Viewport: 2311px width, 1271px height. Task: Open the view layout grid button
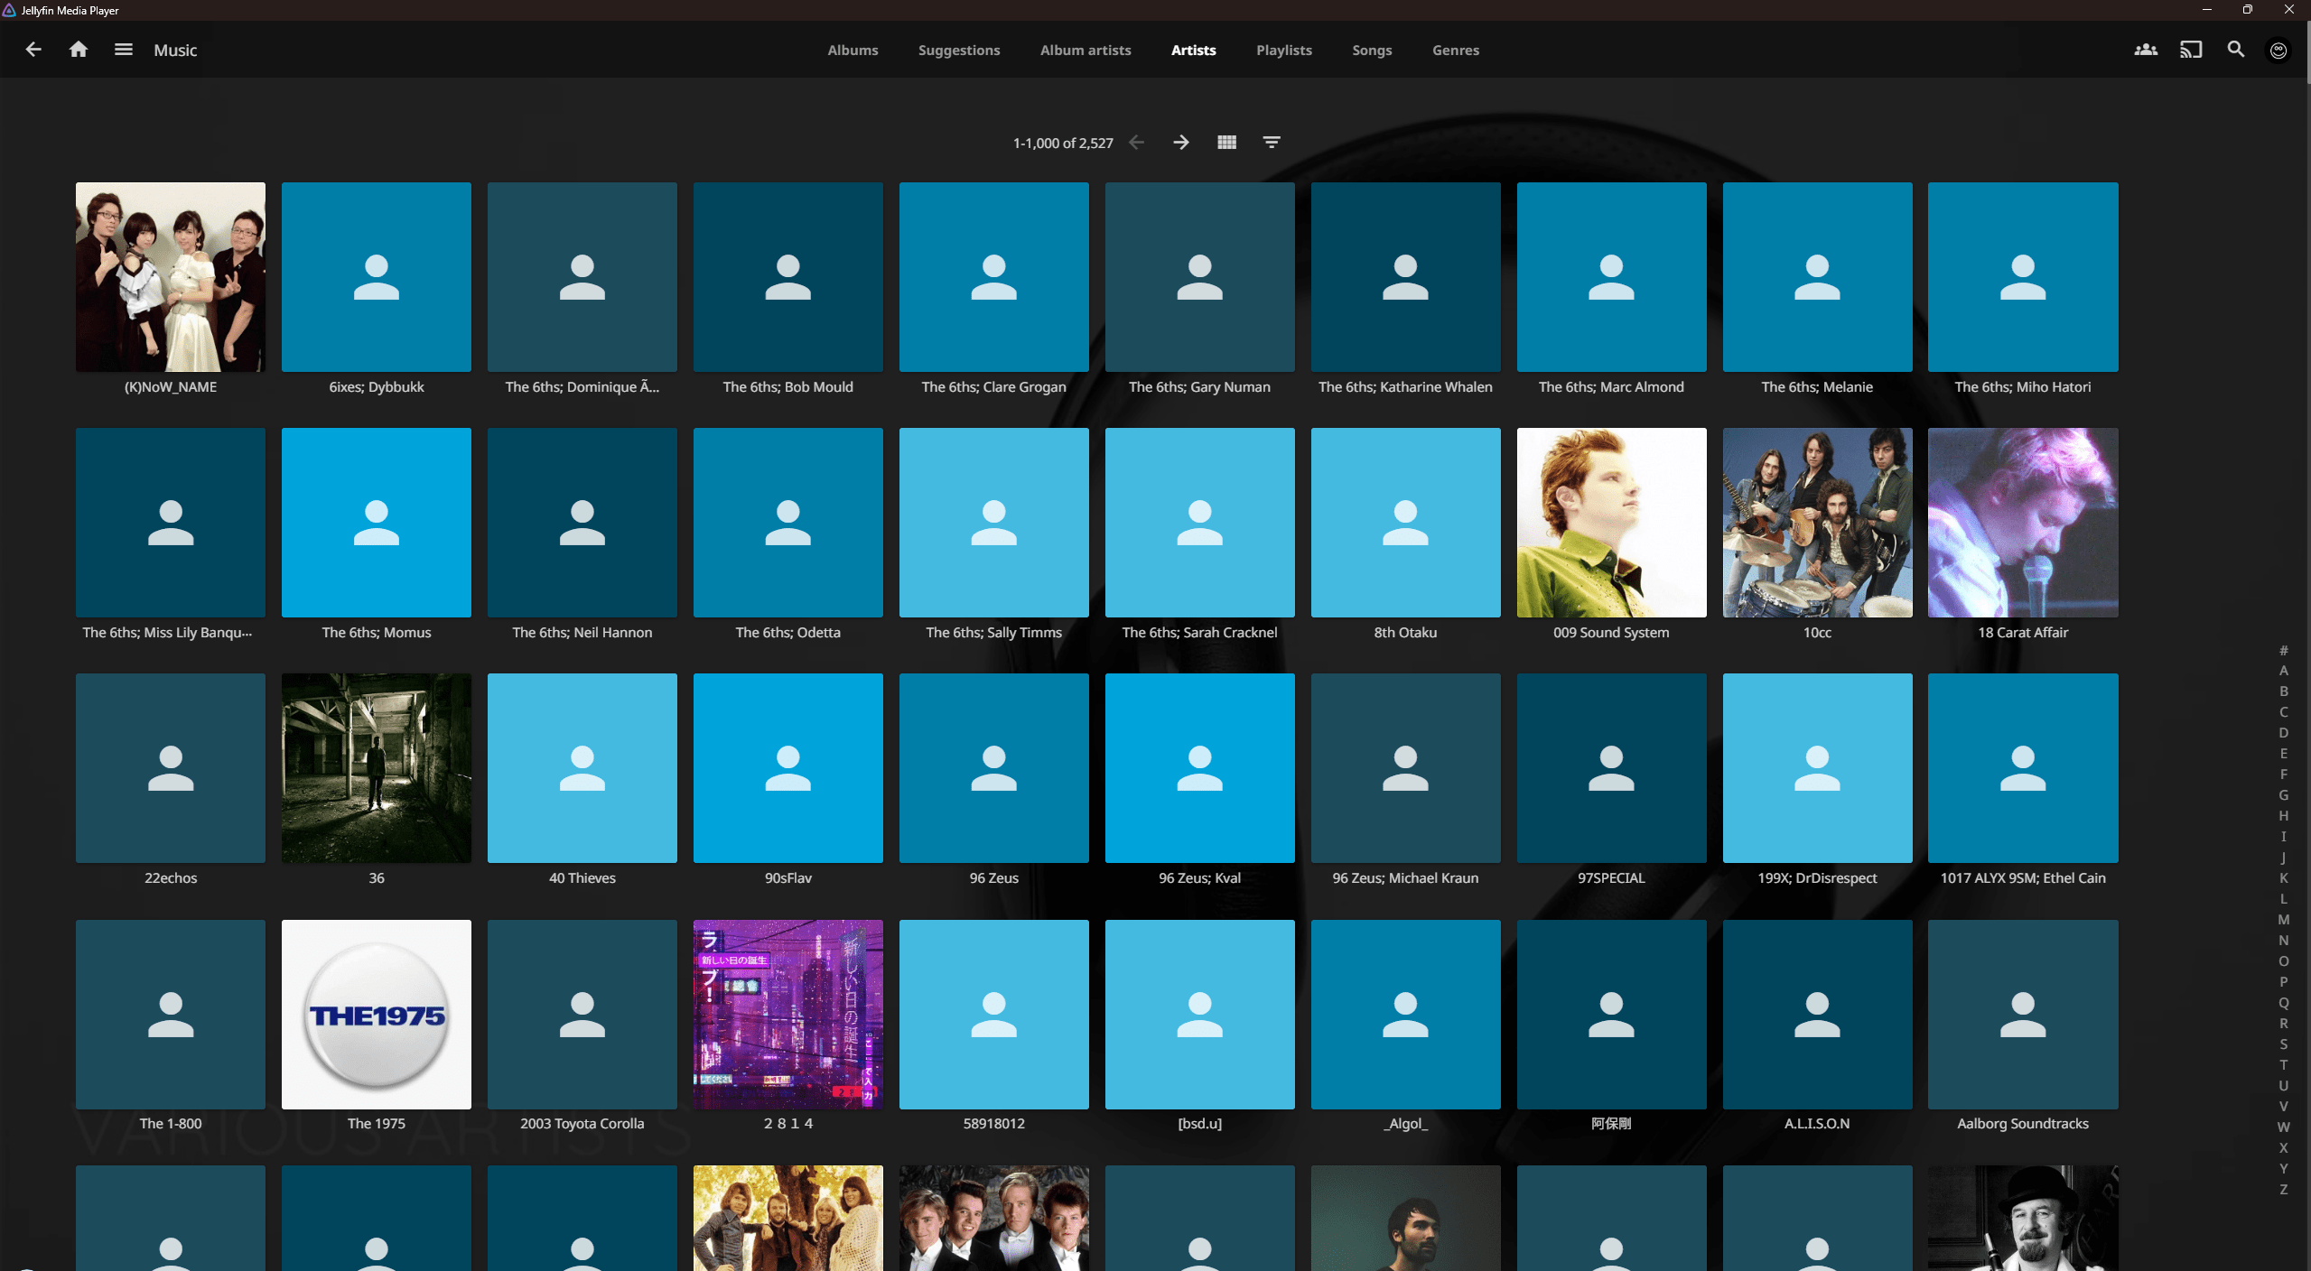1226,143
